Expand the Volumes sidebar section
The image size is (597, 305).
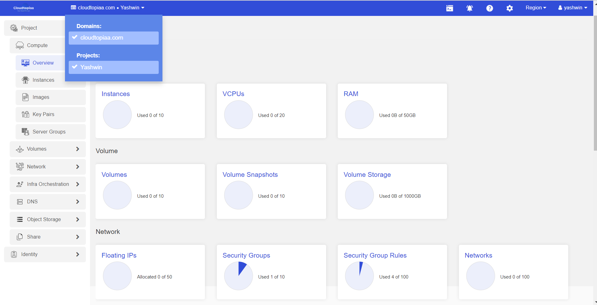coord(47,149)
